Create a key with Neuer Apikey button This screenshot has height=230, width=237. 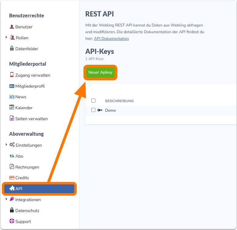click(100, 72)
